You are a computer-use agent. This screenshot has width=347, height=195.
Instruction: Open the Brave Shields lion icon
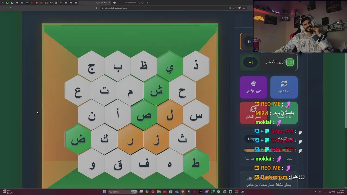239,8
